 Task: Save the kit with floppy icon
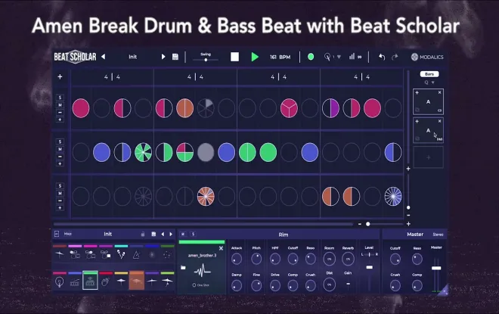[153, 234]
